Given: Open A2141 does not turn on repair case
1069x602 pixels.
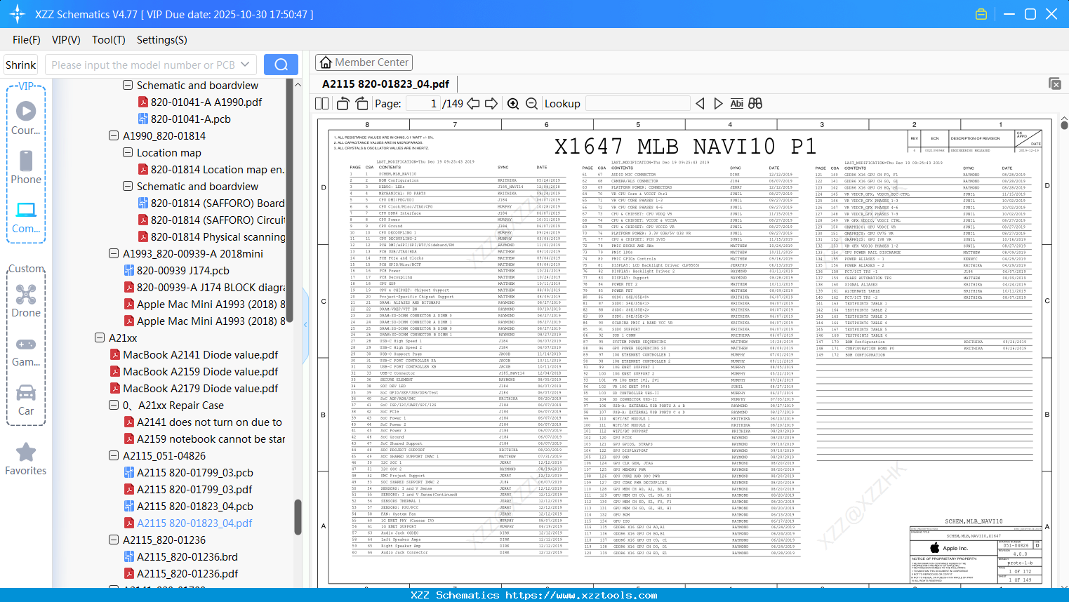Looking at the screenshot, I should click(x=203, y=422).
